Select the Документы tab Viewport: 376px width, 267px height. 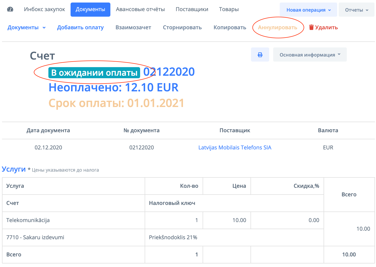pyautogui.click(x=90, y=10)
